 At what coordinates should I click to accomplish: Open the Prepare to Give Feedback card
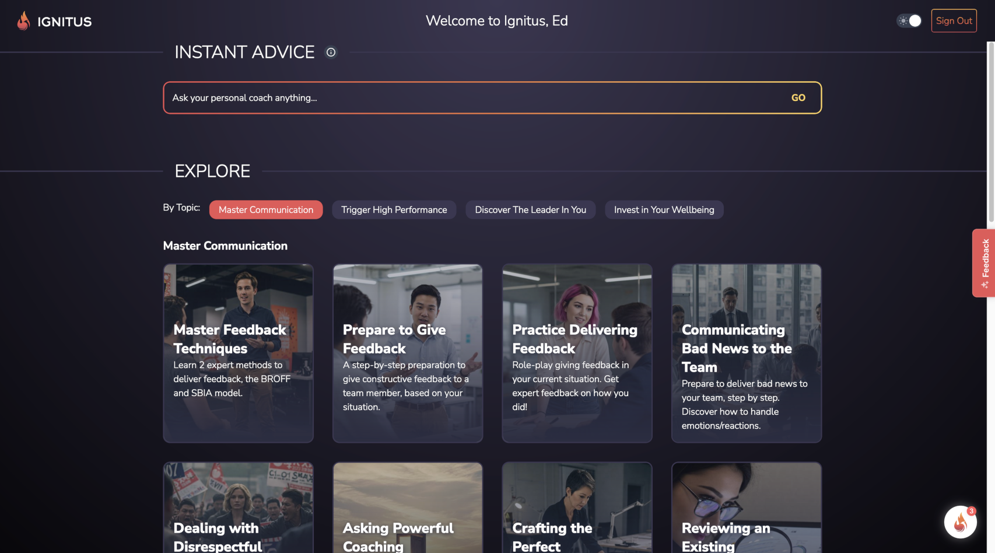[x=408, y=353]
